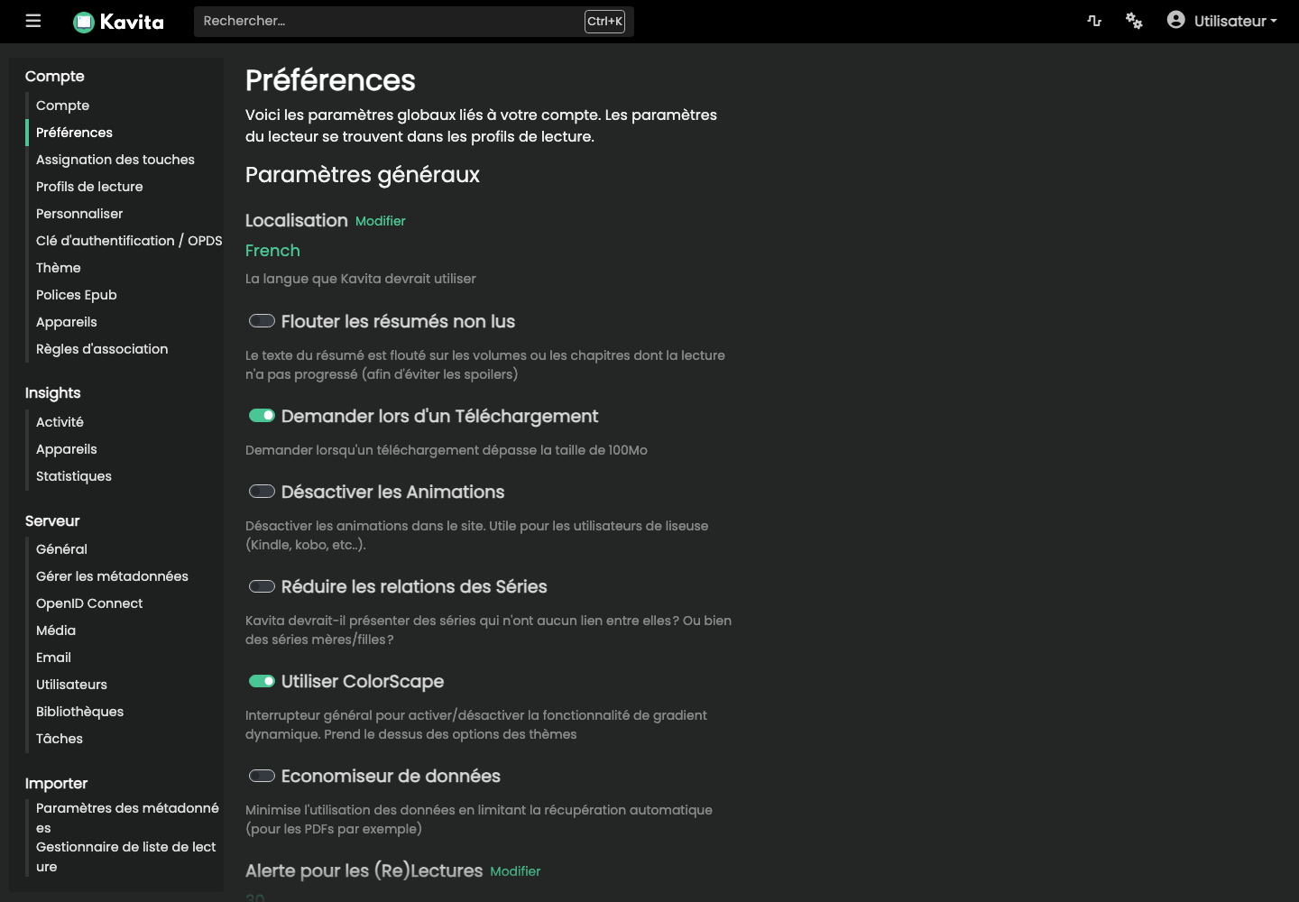Image resolution: width=1299 pixels, height=902 pixels.
Task: Click the Kavita logo icon
Action: pyautogui.click(x=84, y=22)
